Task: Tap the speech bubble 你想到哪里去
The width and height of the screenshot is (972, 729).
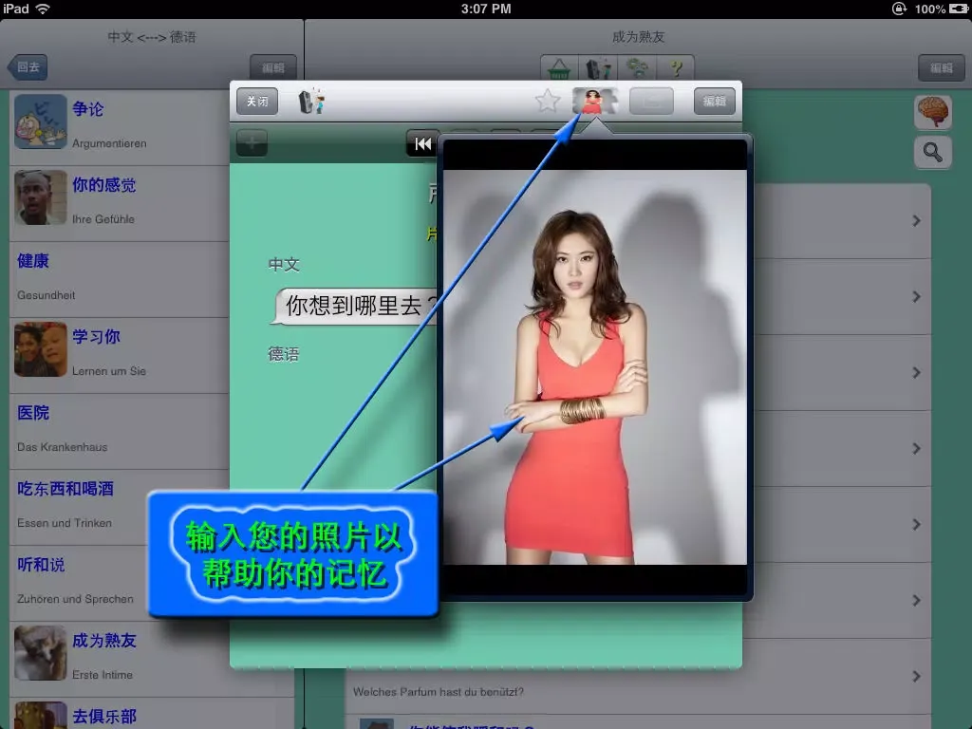Action: tap(355, 306)
